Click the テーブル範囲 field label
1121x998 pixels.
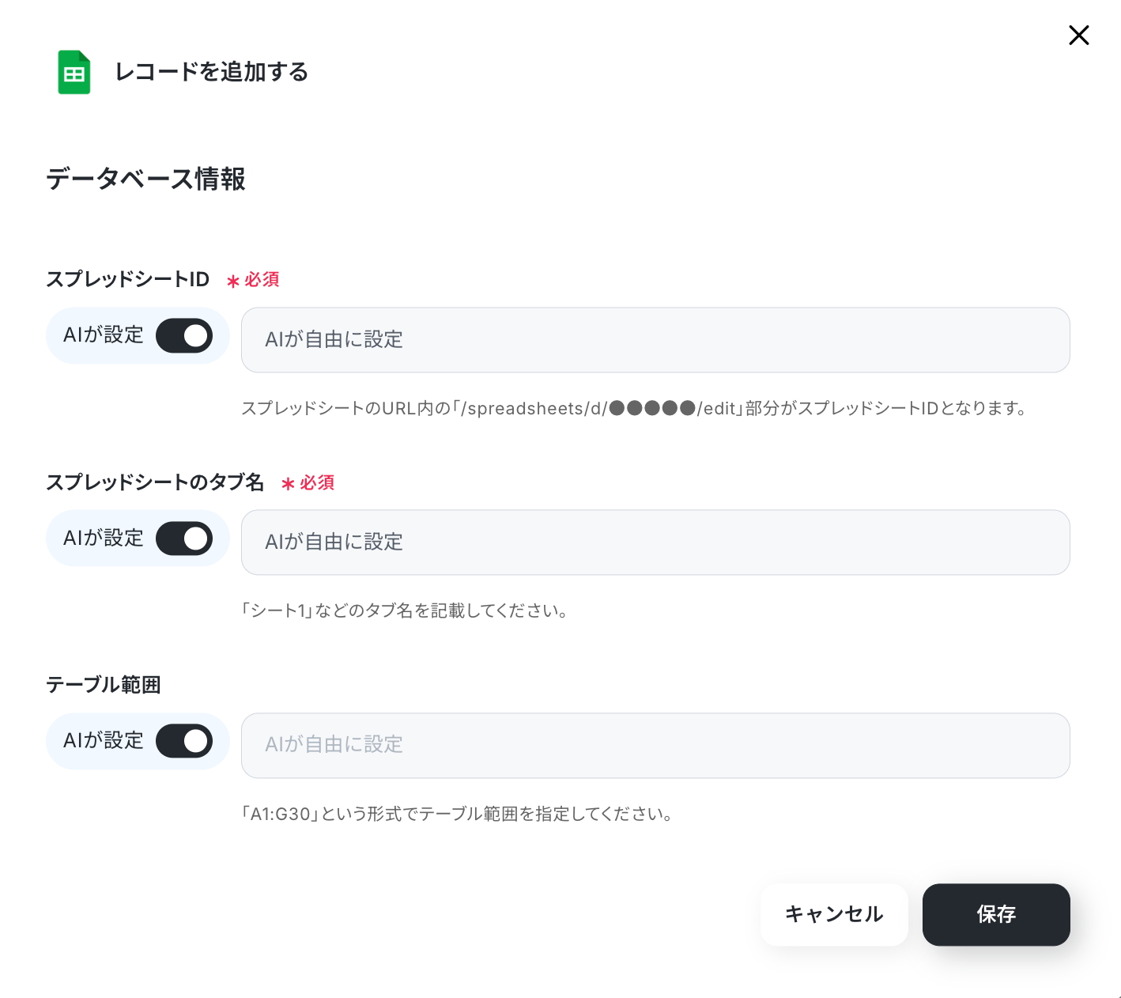[104, 685]
